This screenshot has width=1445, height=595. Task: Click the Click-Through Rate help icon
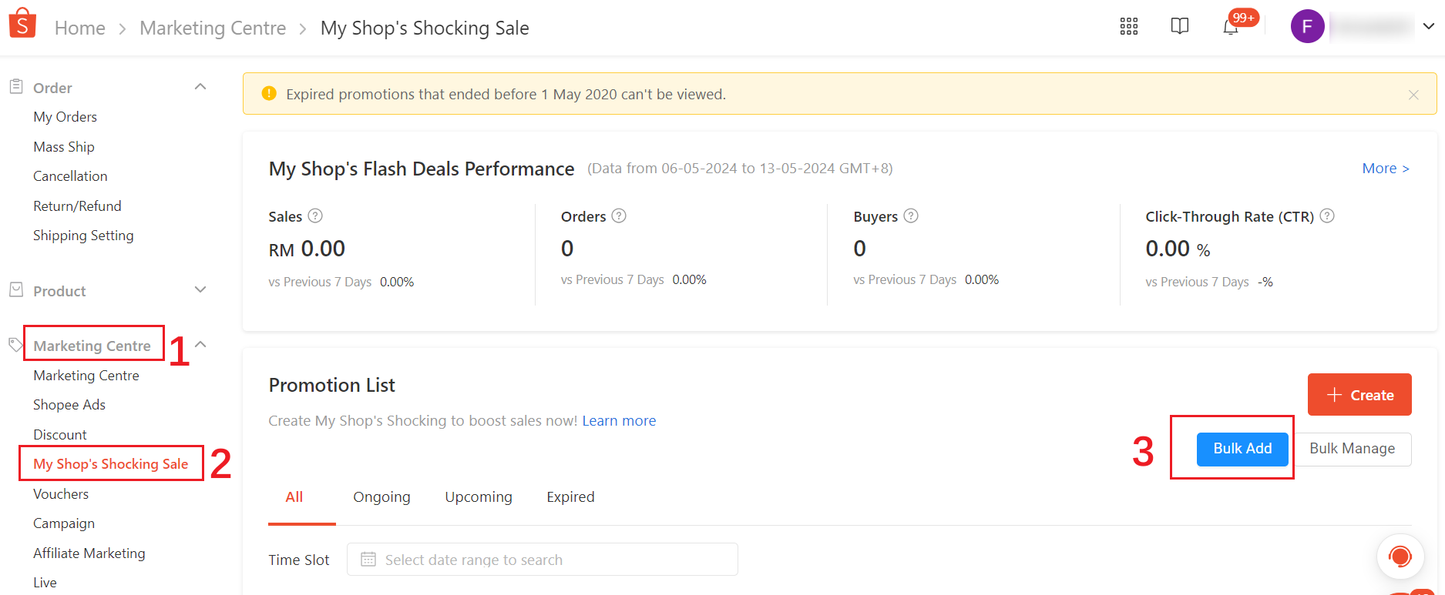(x=1327, y=216)
